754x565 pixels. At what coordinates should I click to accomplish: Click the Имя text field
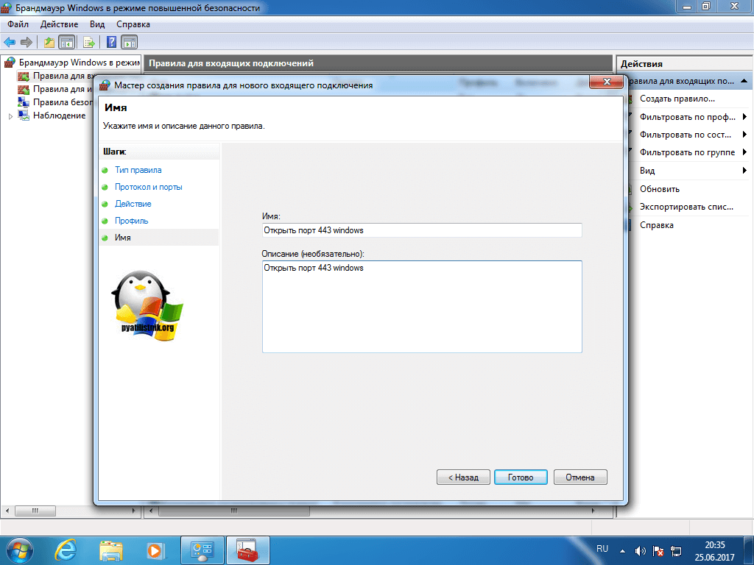[421, 230]
